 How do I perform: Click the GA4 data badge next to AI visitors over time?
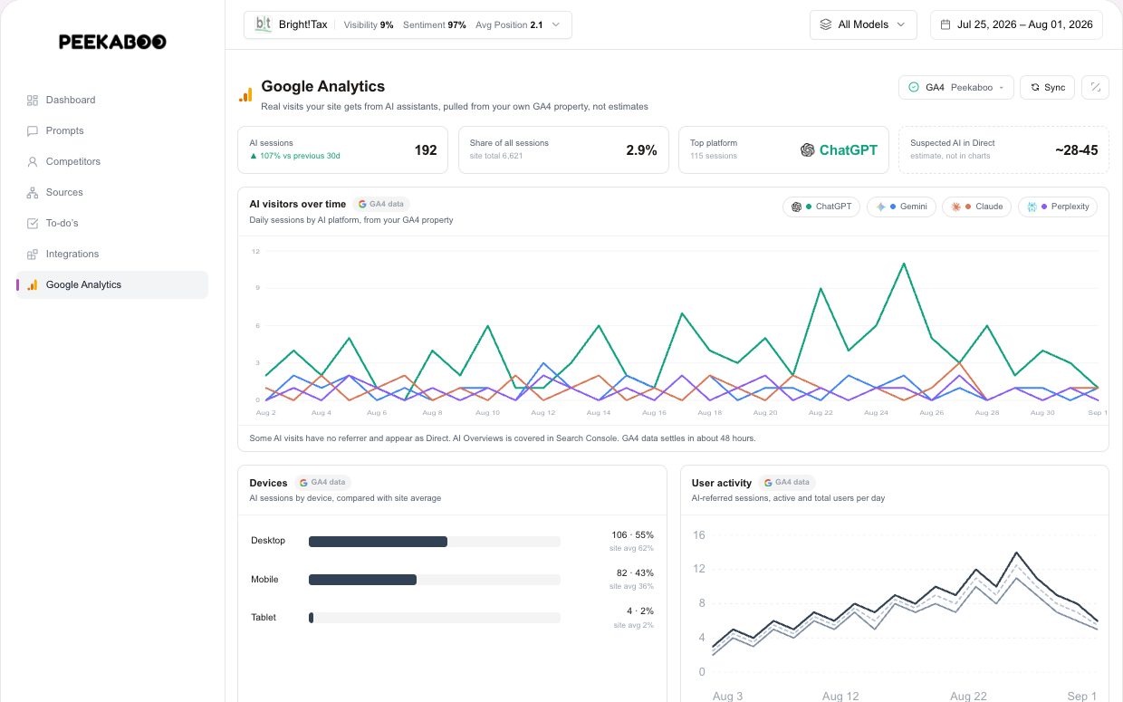382,205
